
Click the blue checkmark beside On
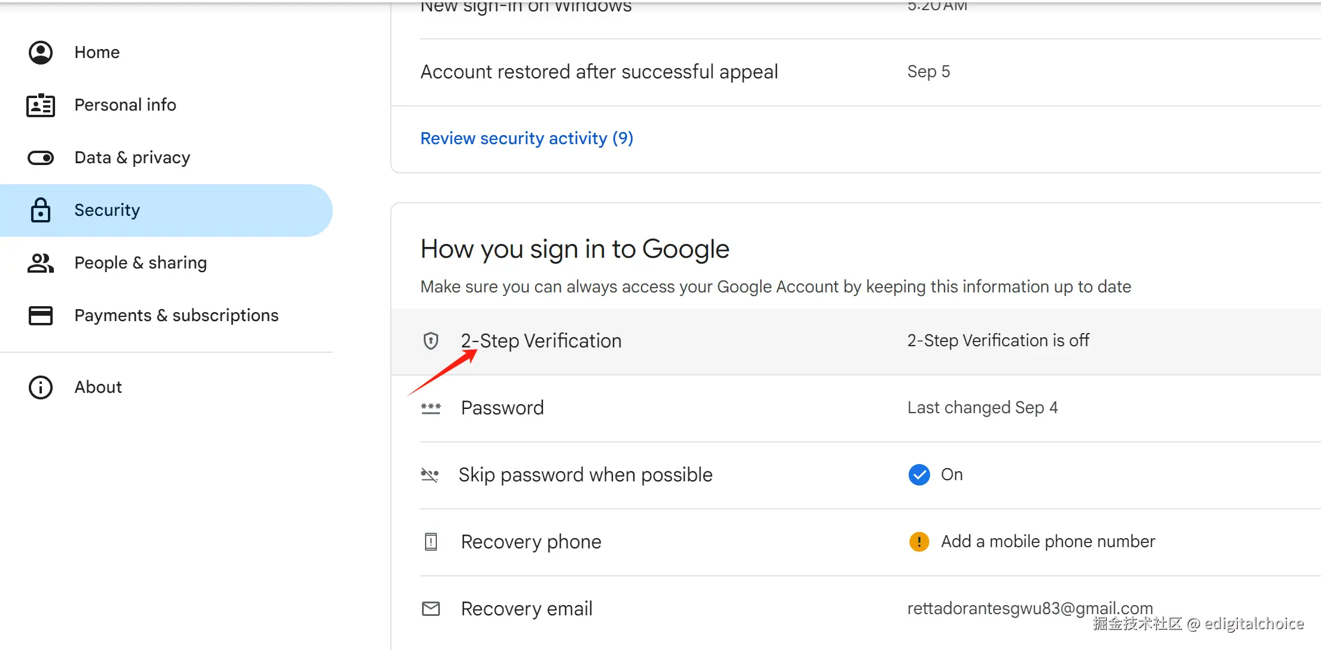pos(919,475)
